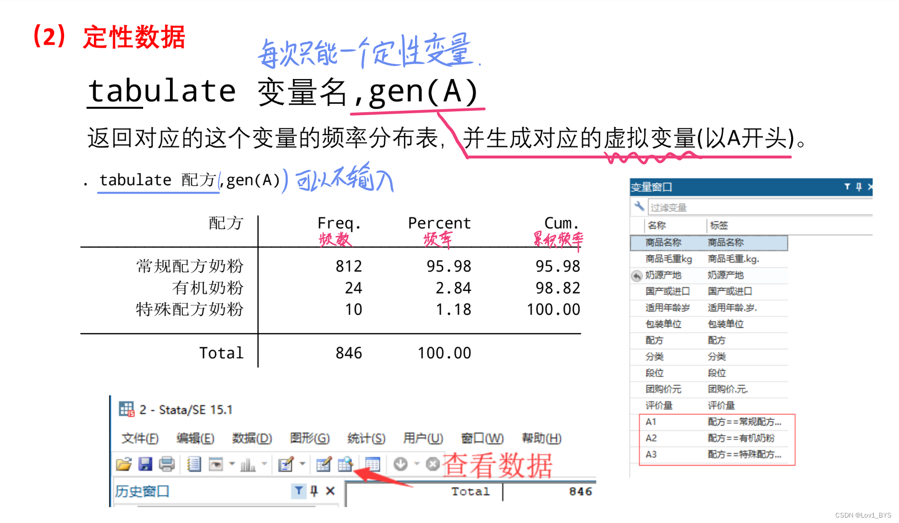Open the Log icon in the toolbar
This screenshot has height=523, width=899.
point(194,464)
